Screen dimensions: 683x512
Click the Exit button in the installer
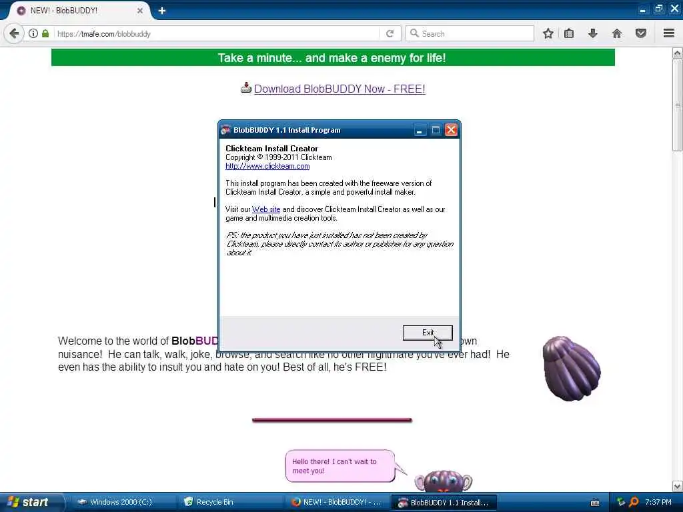[x=428, y=333]
